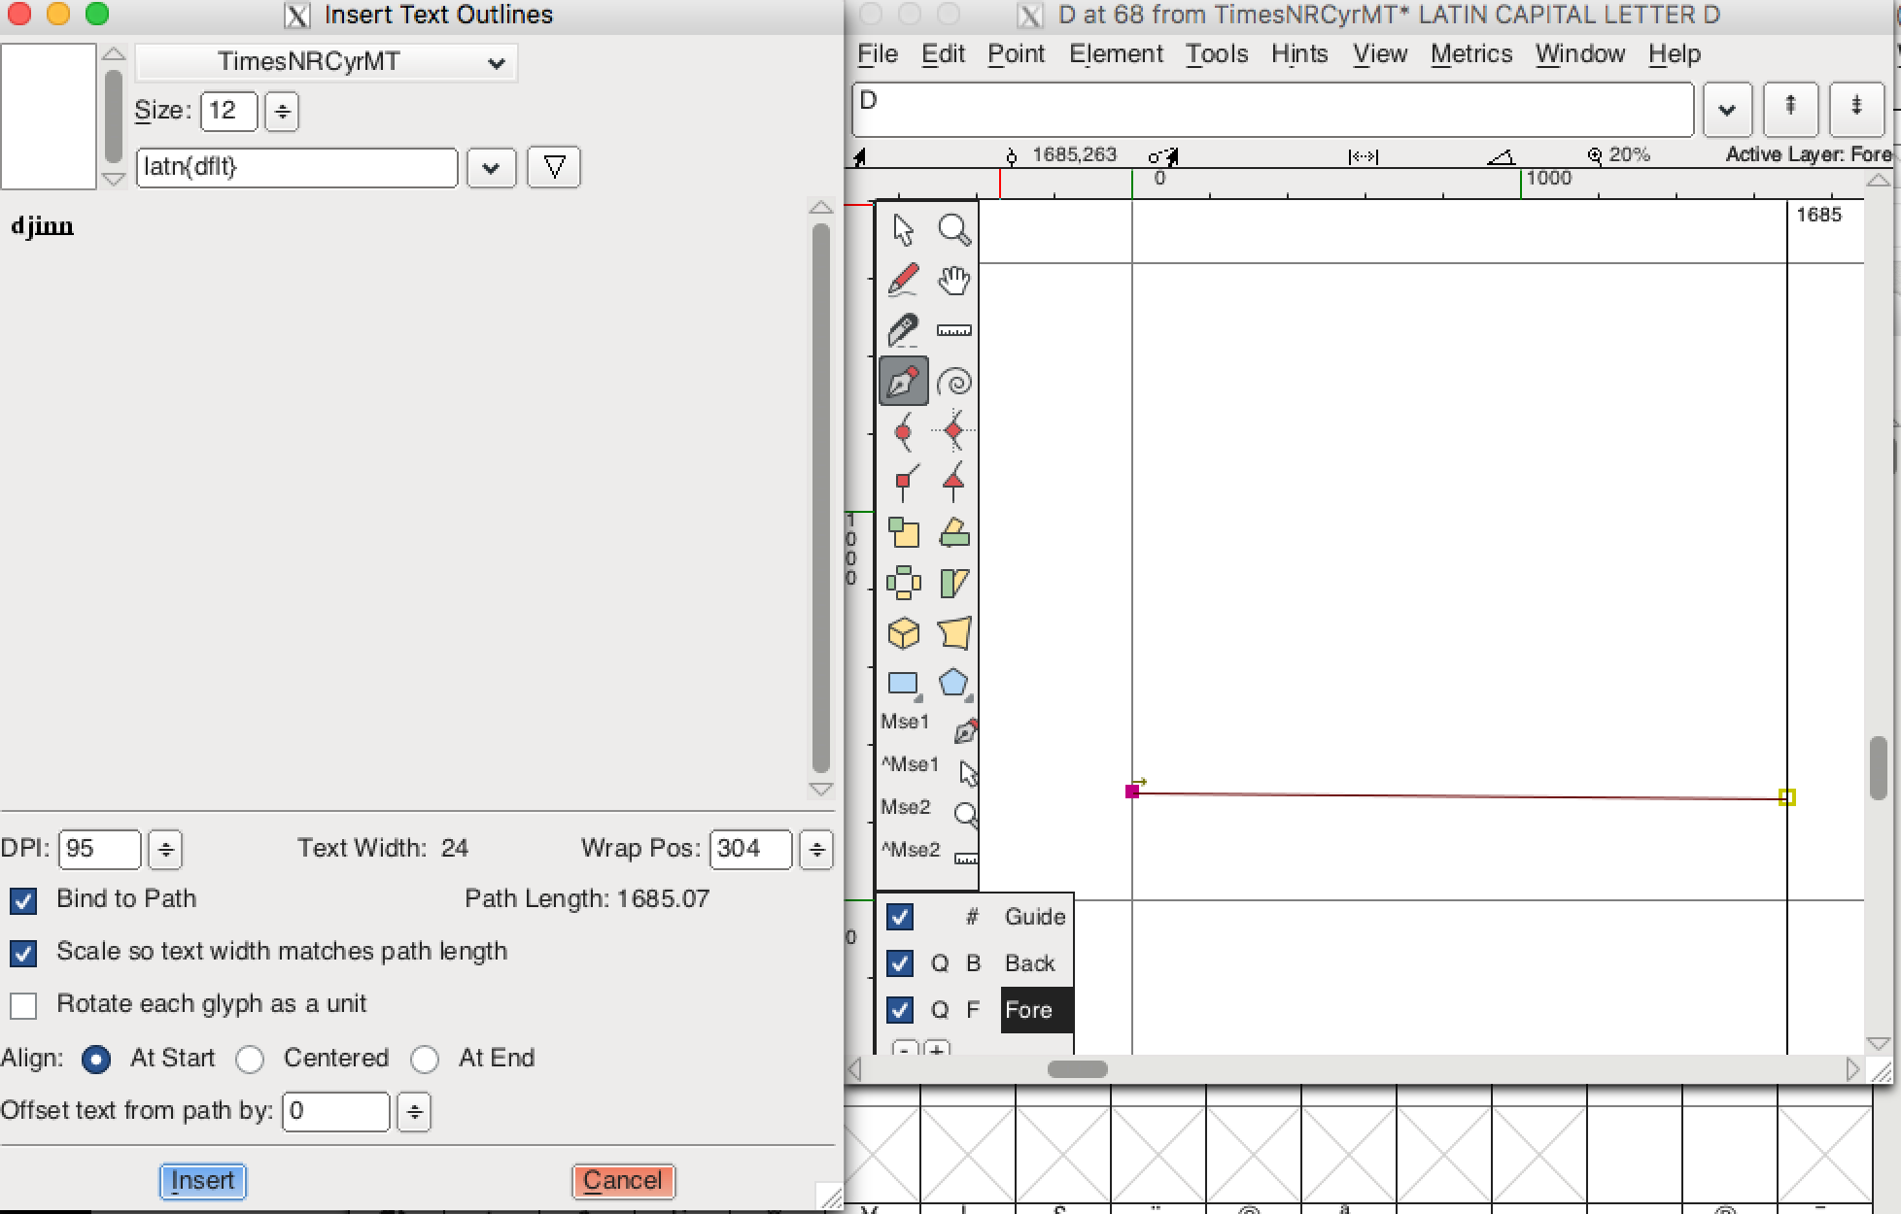Click the Insert button
Viewport: 1901px width, 1214px height.
(202, 1181)
